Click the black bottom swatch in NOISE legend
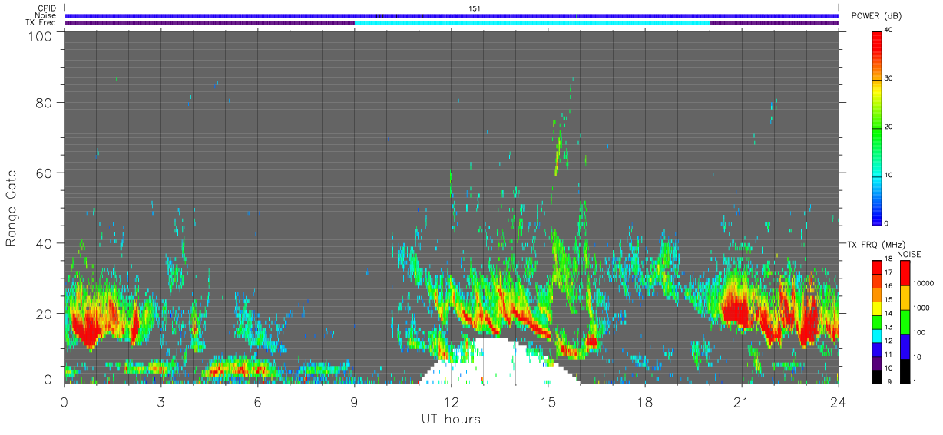Image resolution: width=943 pixels, height=435 pixels. pyautogui.click(x=905, y=370)
